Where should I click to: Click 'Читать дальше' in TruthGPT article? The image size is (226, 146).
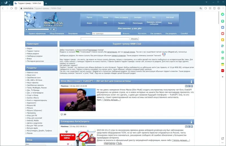(112, 100)
